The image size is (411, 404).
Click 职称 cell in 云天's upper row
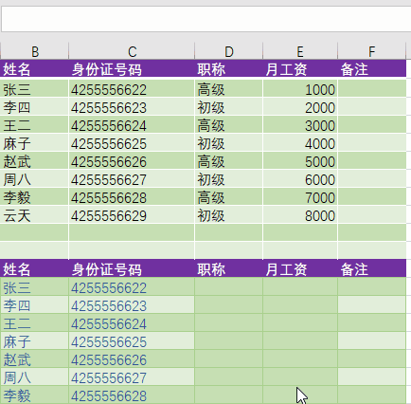pos(229,215)
